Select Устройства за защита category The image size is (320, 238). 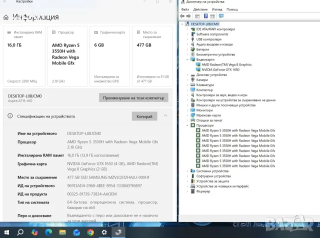212,181
